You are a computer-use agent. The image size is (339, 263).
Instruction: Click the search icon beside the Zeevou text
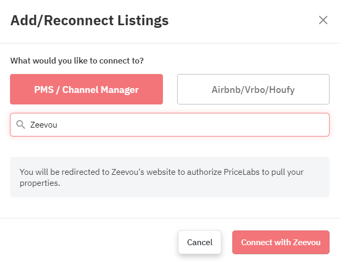coord(20,124)
